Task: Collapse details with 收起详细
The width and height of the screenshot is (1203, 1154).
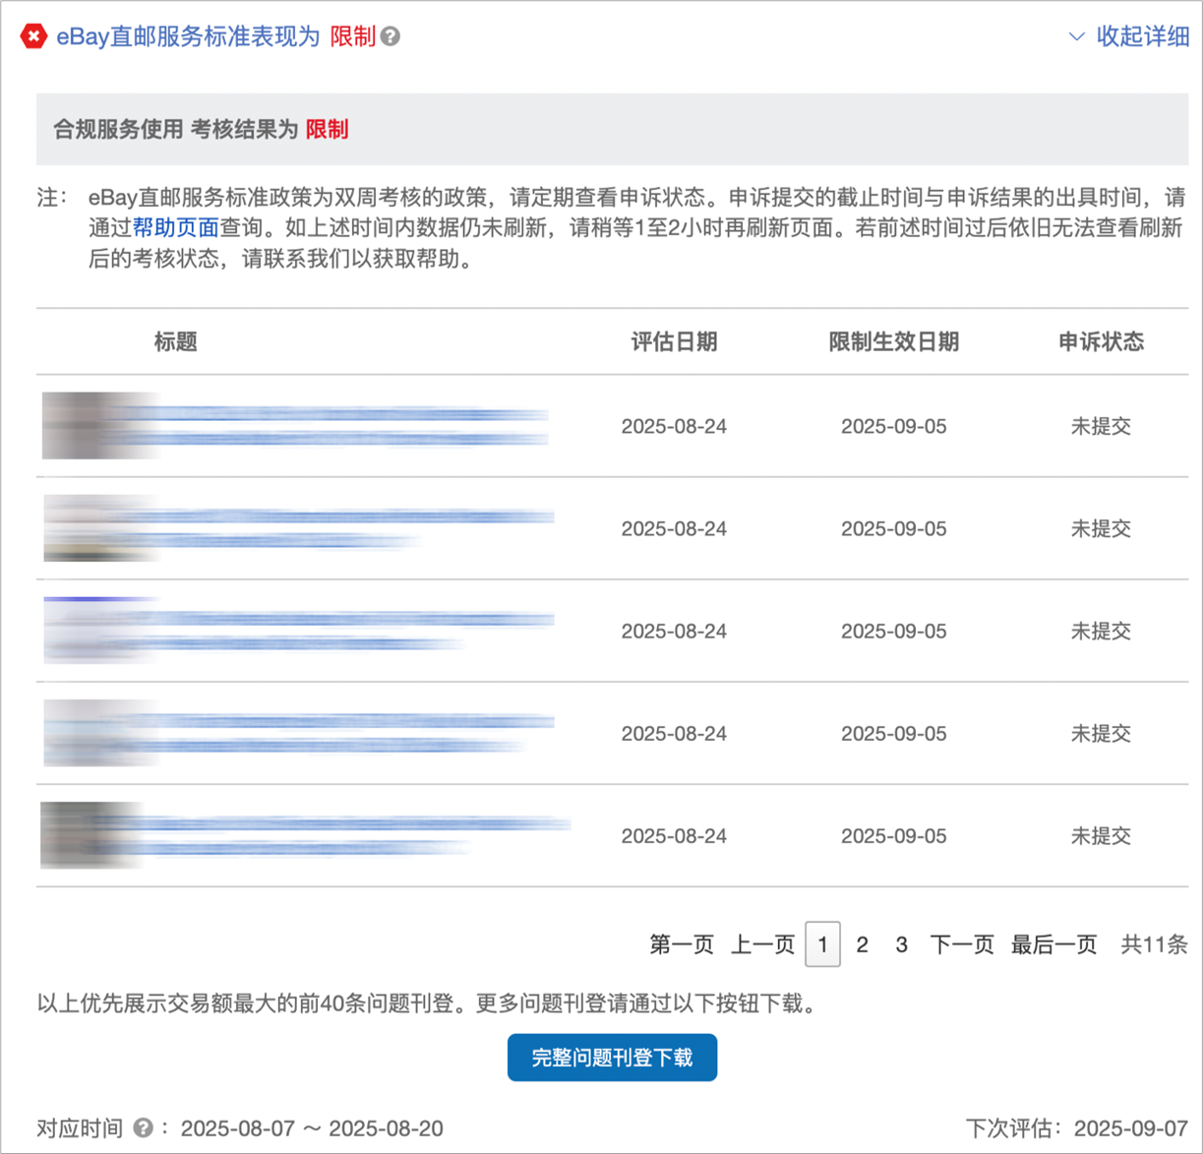Action: [x=1129, y=37]
